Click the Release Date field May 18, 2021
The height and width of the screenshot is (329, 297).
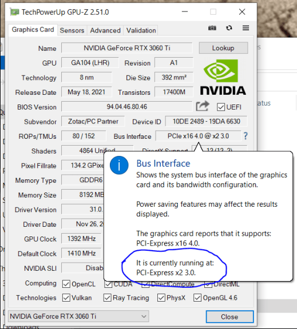(x=86, y=92)
